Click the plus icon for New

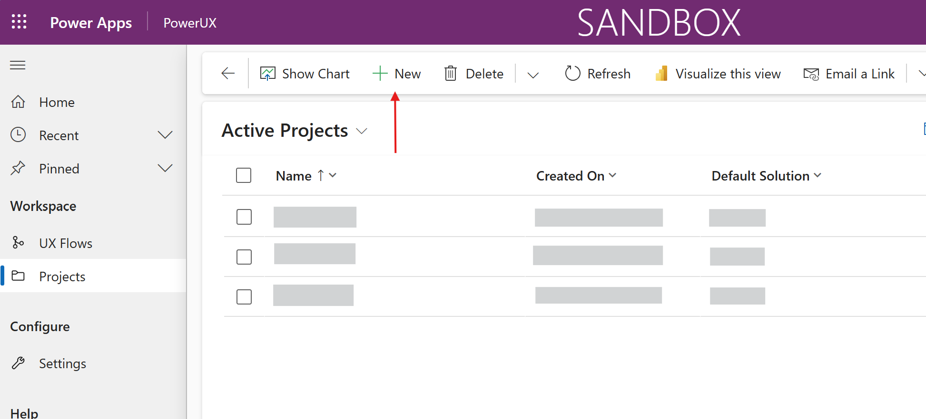point(380,74)
